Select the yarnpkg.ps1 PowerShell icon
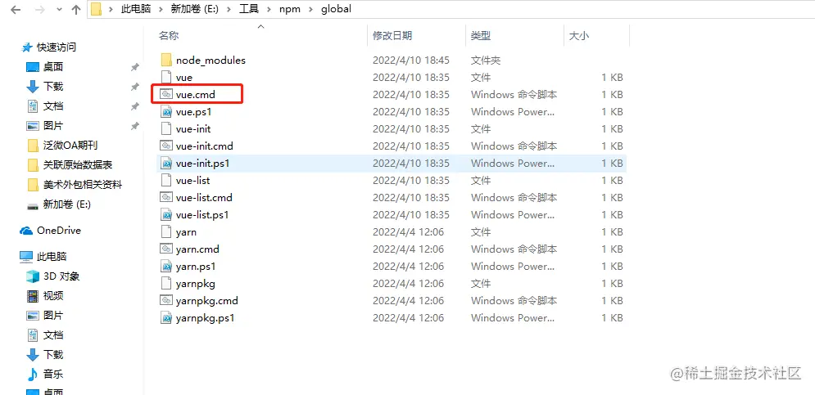Screen dimensions: 815x395 pos(166,317)
